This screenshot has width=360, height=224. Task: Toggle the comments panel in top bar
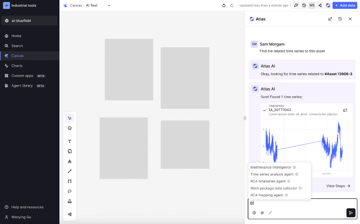[x=296, y=5]
